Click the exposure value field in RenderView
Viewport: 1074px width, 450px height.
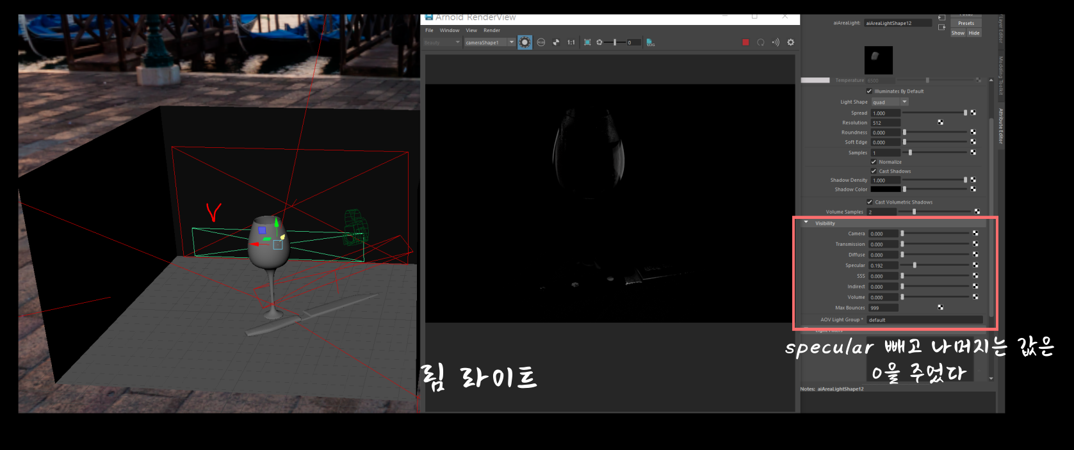(633, 42)
